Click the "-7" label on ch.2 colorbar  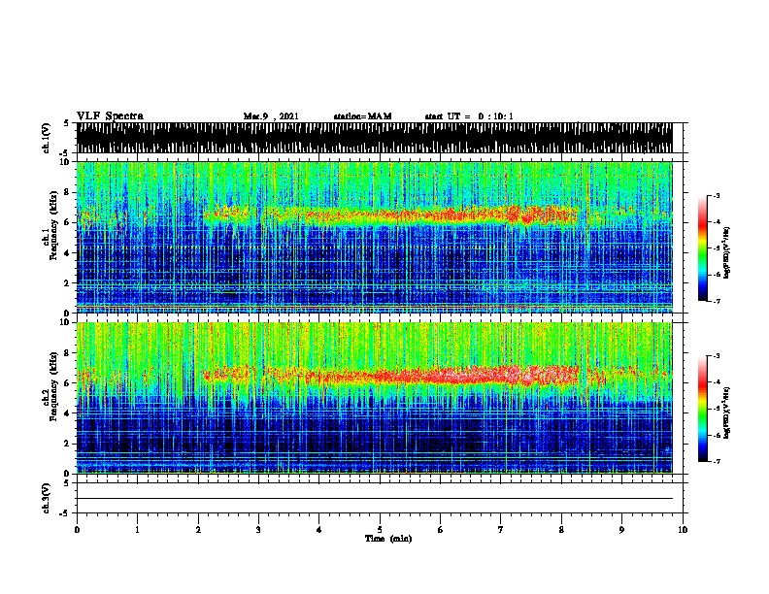point(717,461)
